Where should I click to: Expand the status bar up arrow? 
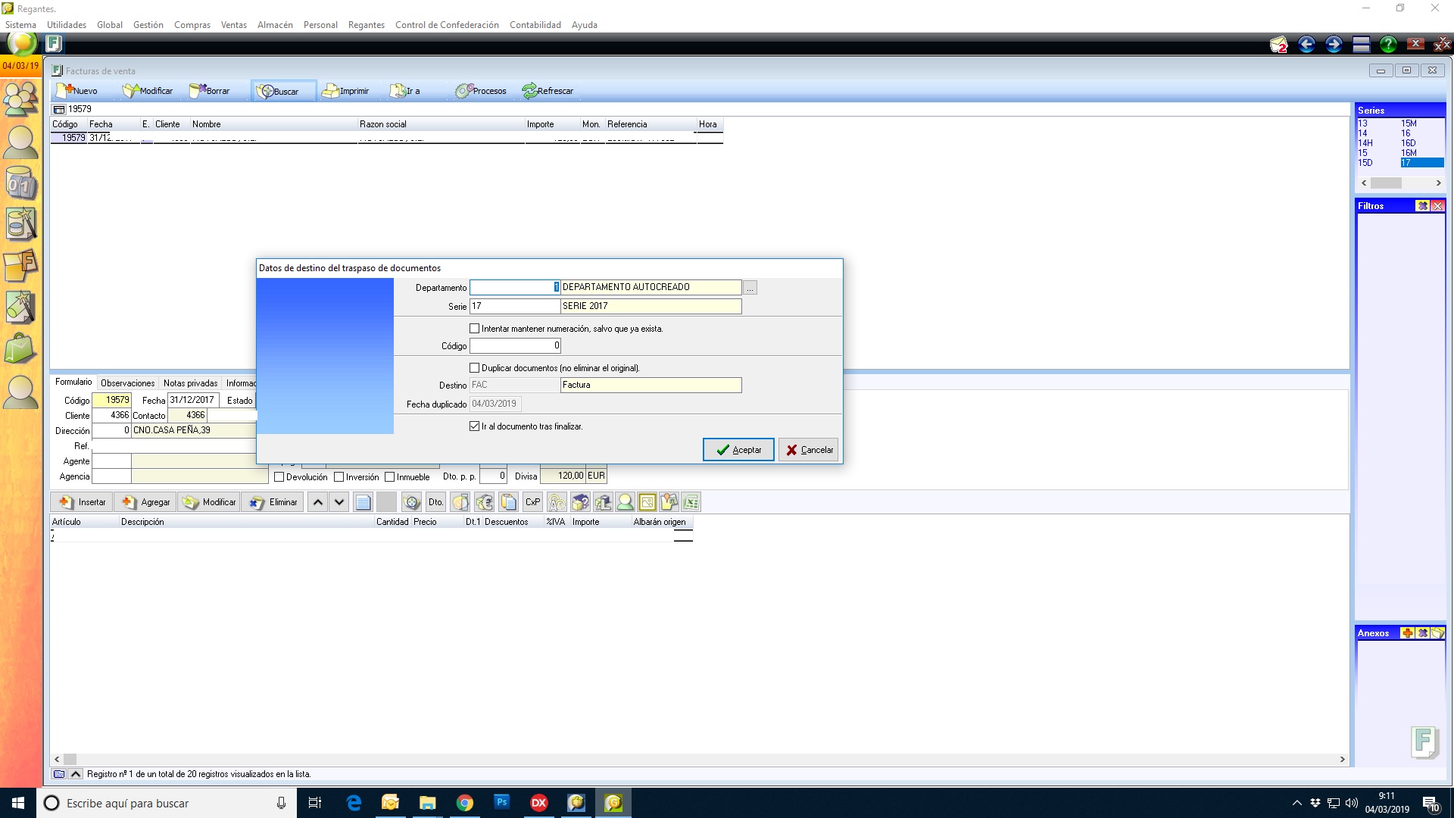[76, 774]
